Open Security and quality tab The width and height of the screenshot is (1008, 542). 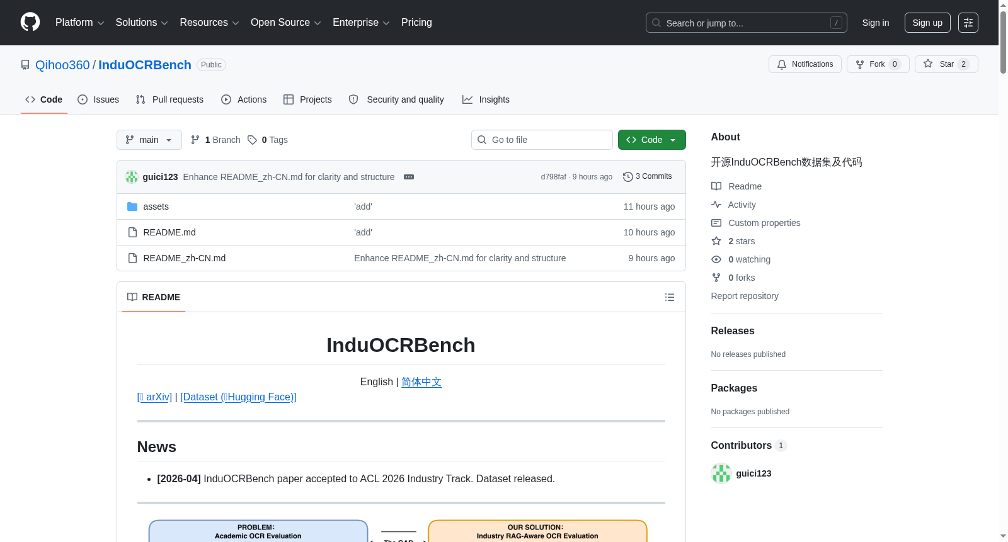(x=396, y=99)
